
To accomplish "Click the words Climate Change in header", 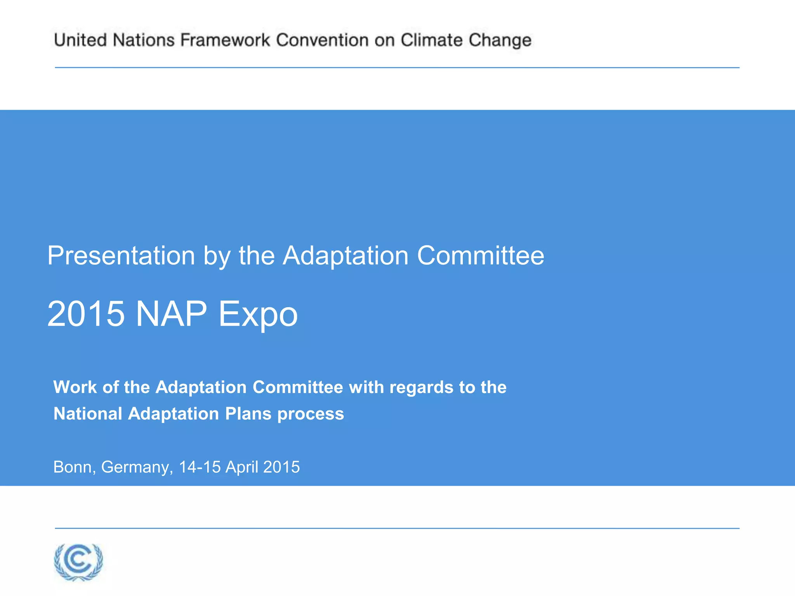I will tap(466, 40).
